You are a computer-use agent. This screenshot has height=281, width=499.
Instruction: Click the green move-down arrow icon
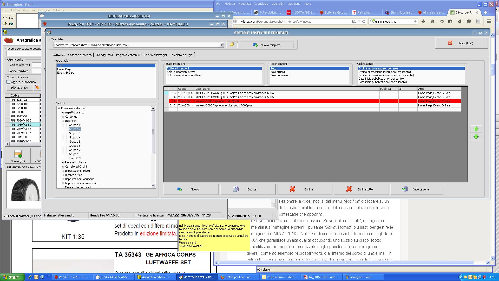476,137
